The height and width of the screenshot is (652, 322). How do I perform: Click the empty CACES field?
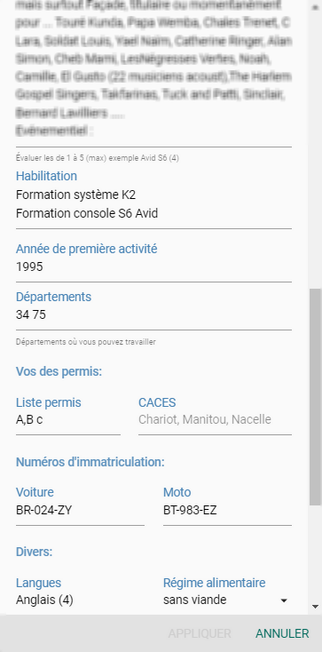[215, 420]
